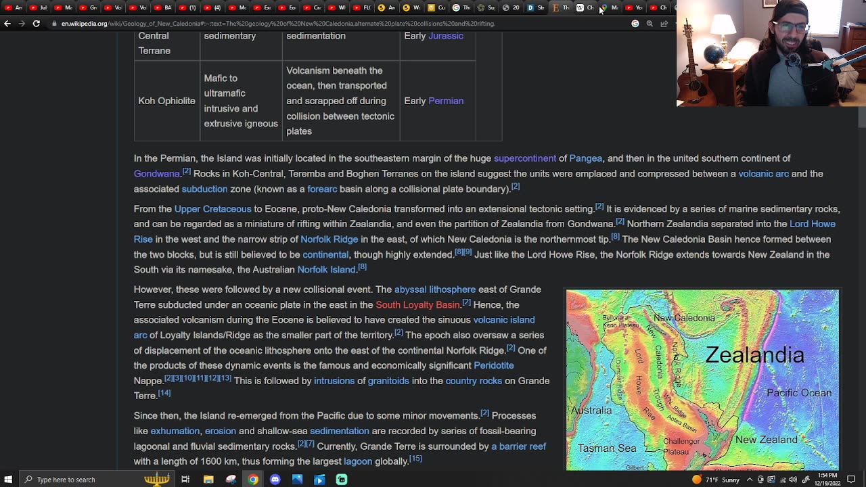Image resolution: width=866 pixels, height=487 pixels.
Task: Open the Permian link in table
Action: (x=446, y=101)
